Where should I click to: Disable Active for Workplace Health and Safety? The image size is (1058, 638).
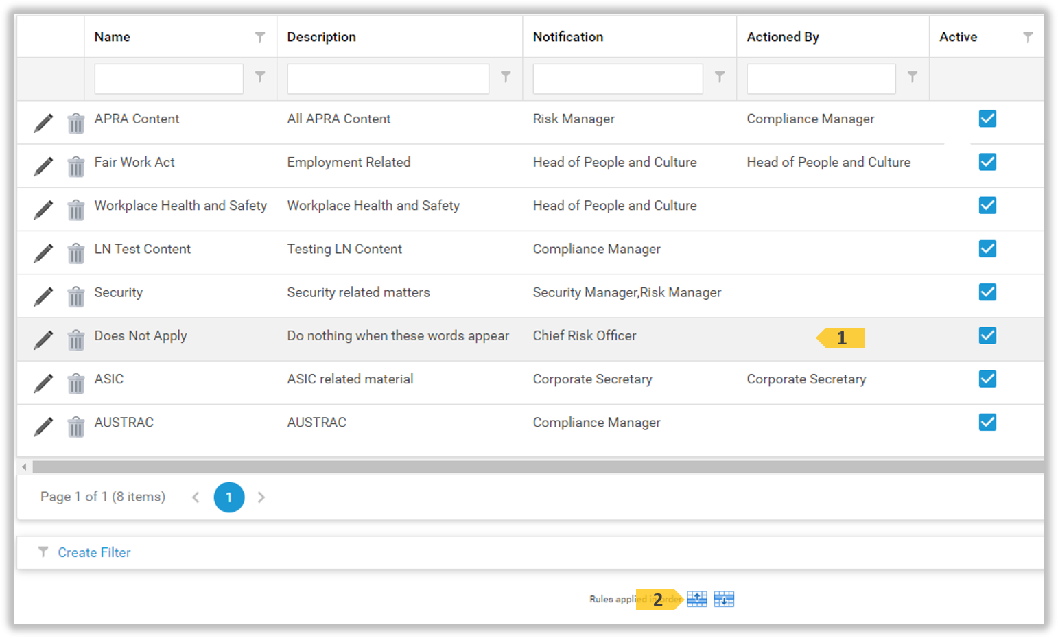pos(987,205)
